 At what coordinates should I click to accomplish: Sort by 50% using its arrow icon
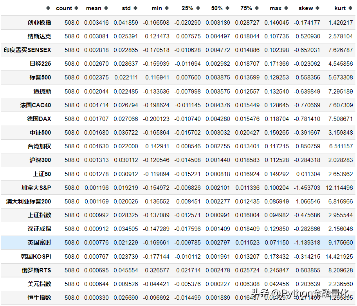[x=227, y=8]
